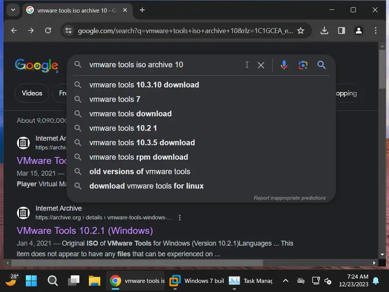389x292 pixels.
Task: Switch to Windows 7 build VMware taskbar window
Action: [197, 281]
